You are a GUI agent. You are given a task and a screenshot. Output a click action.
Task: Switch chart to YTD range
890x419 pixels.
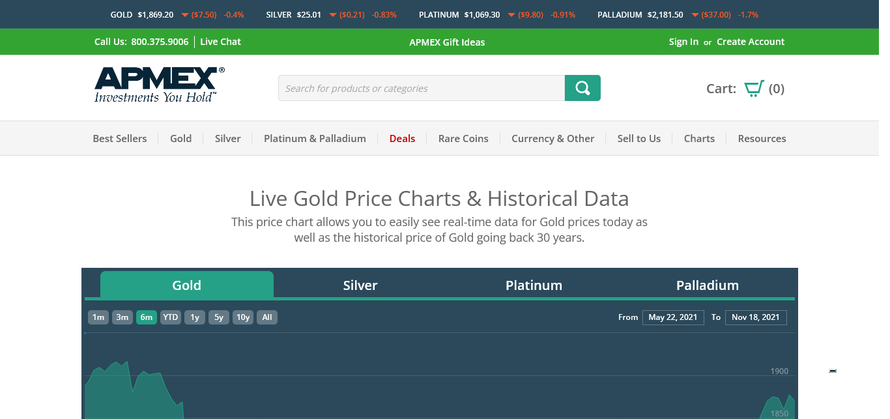pos(171,317)
